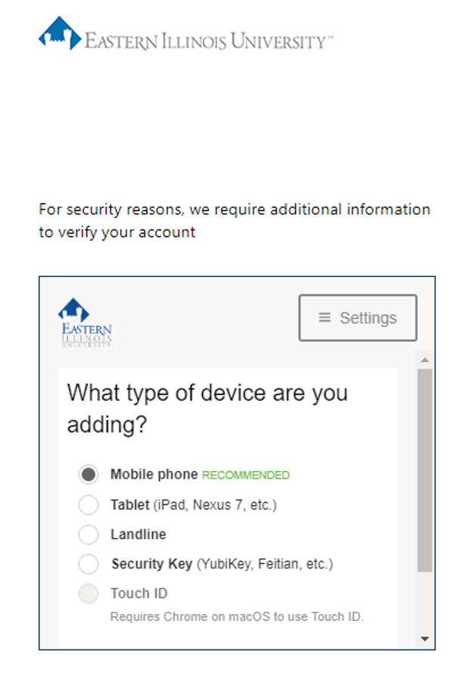Click the "Requires Chrome on macOS" note
This screenshot has width=469, height=689.
click(x=237, y=617)
